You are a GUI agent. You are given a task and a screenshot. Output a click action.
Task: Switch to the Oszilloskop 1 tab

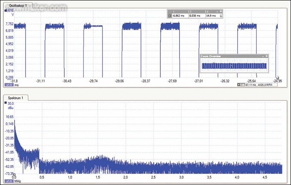click(17, 5)
